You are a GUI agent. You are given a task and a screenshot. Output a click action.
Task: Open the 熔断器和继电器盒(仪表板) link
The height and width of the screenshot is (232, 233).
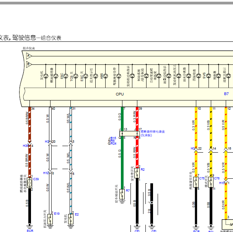tap(153, 133)
